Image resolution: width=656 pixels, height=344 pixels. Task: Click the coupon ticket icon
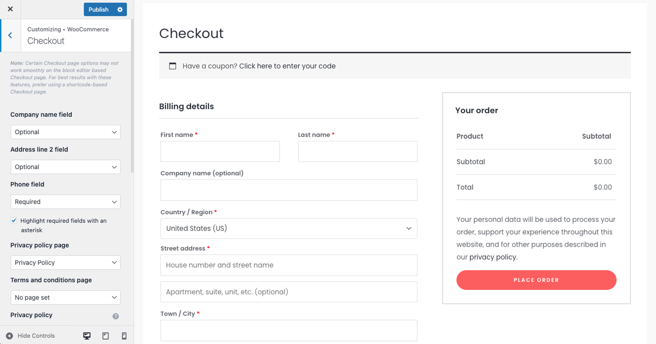click(x=173, y=66)
